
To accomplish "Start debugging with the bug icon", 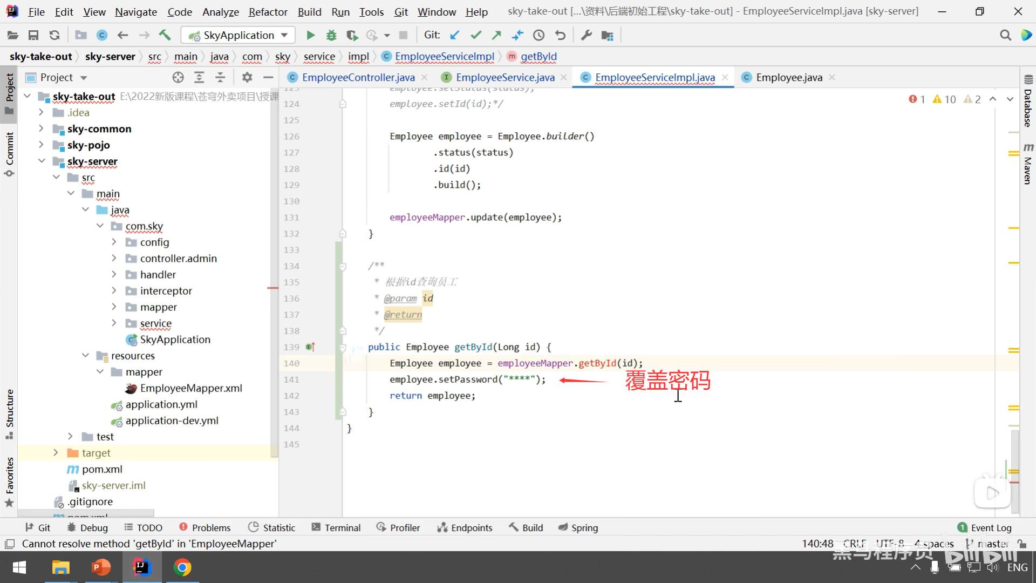I will click(331, 36).
